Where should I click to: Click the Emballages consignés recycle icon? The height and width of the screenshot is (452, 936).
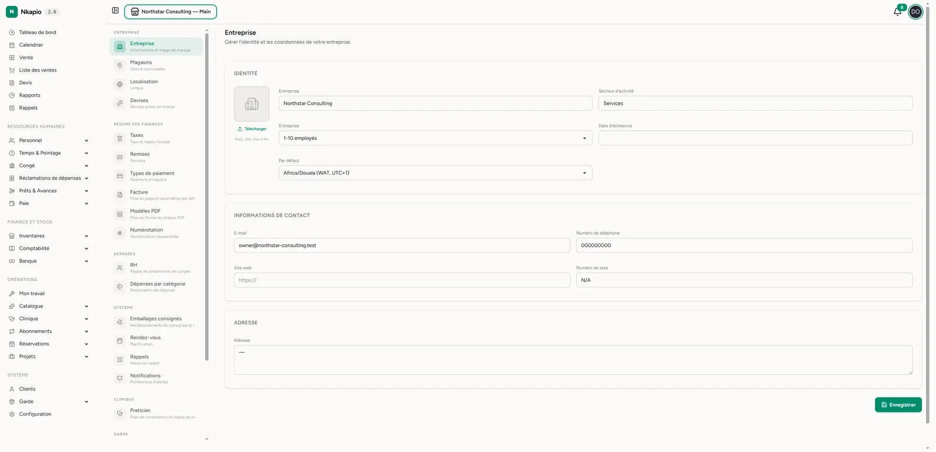tap(120, 321)
